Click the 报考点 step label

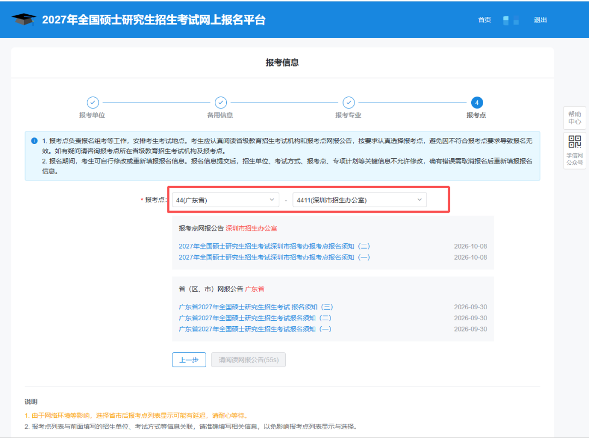pos(476,115)
